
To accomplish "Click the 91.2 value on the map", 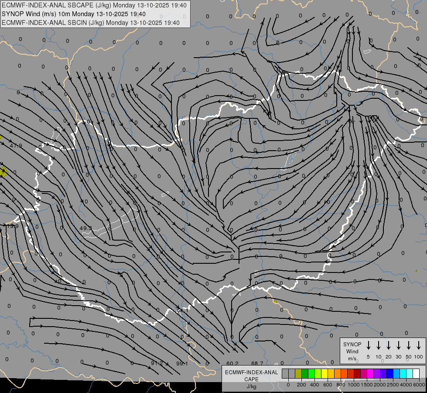I will (x=157, y=363).
